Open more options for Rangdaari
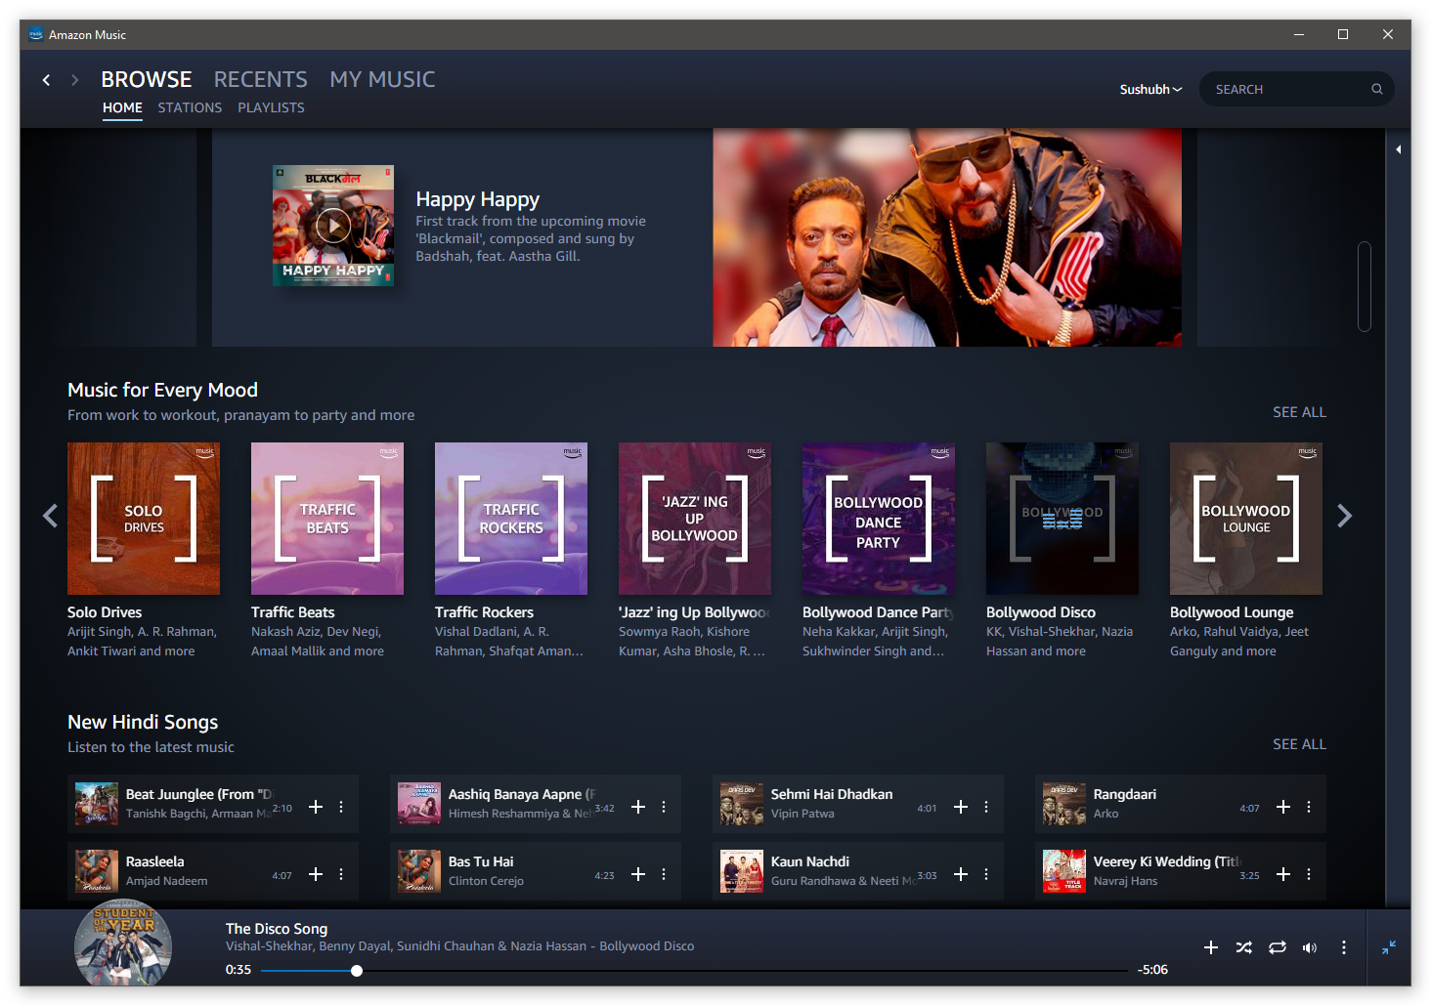The width and height of the screenshot is (1431, 1006). [1309, 807]
